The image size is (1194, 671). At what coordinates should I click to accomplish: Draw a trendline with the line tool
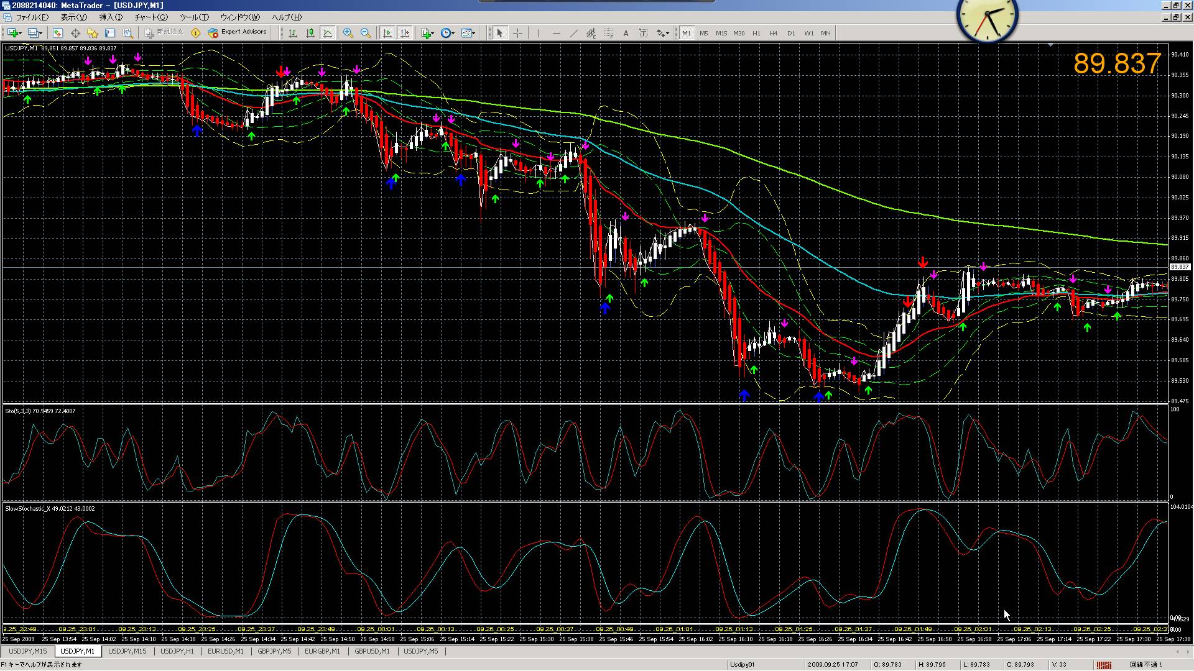pyautogui.click(x=573, y=33)
